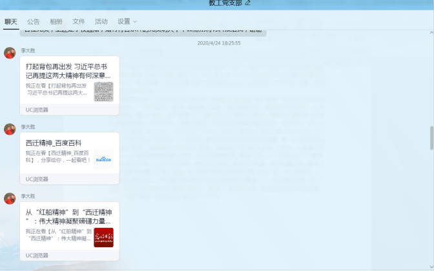Screen dimensions: 434x271
Task: Click 李大胜's avatar on the 红船精神 message
Action: [10, 198]
